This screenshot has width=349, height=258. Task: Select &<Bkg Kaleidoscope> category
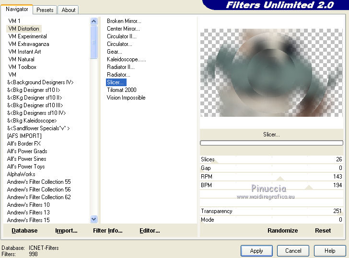(x=32, y=121)
